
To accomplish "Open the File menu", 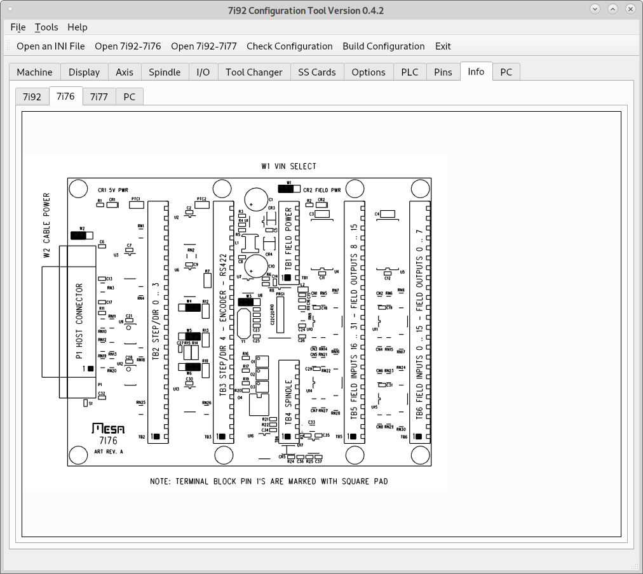I will (x=18, y=27).
